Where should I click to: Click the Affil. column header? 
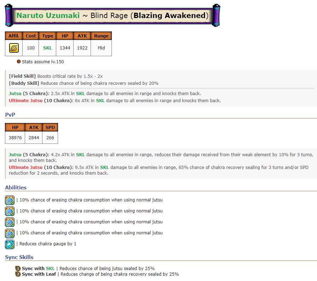pos(14,36)
